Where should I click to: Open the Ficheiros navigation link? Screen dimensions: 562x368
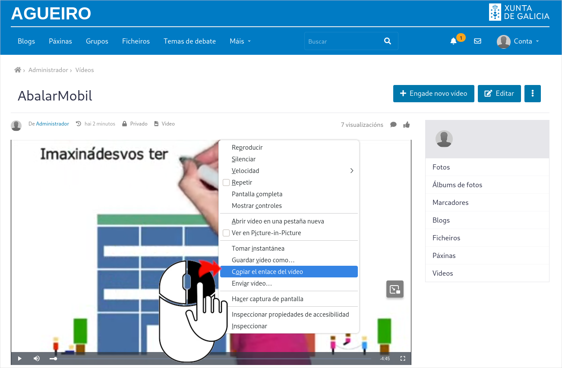pos(136,41)
